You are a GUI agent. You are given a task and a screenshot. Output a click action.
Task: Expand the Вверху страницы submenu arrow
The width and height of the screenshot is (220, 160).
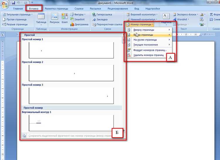pos(169,30)
